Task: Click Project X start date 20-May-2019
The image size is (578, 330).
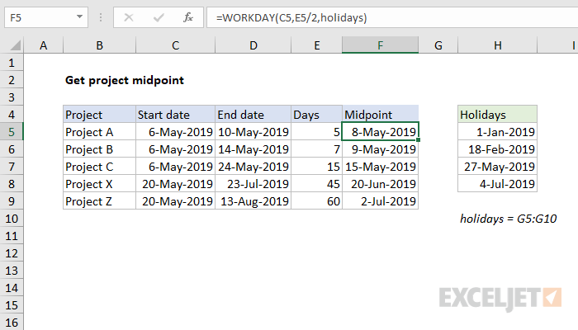Action: tap(175, 184)
